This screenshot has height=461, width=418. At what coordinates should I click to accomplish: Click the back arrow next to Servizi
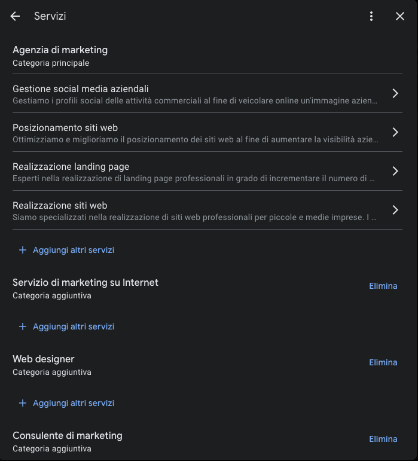click(16, 17)
